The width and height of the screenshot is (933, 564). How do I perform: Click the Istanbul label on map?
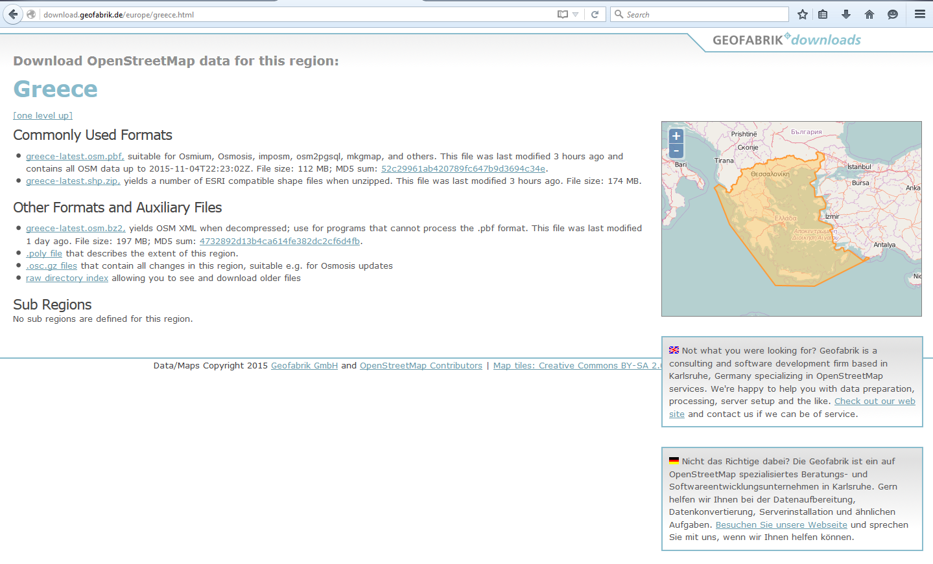(x=859, y=166)
